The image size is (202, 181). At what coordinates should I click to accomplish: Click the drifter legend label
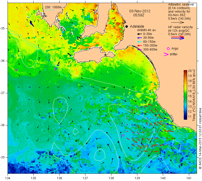(x=173, y=54)
